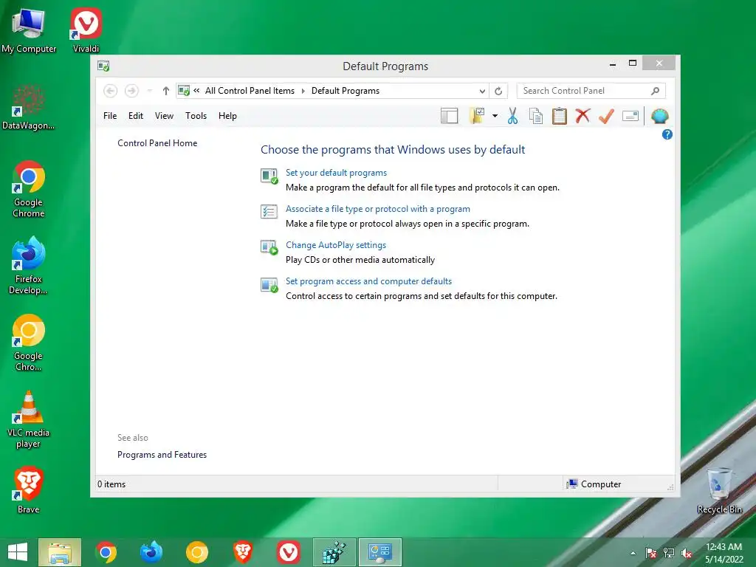756x567 pixels.
Task: Open Brave from the taskbar
Action: click(242, 552)
